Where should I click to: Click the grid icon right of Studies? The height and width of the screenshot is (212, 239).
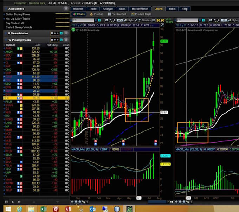[154, 20]
